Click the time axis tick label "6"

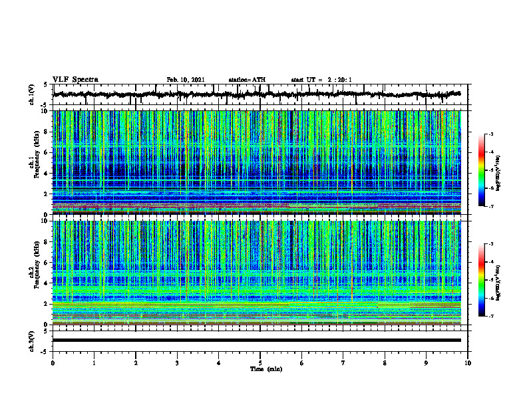point(302,363)
